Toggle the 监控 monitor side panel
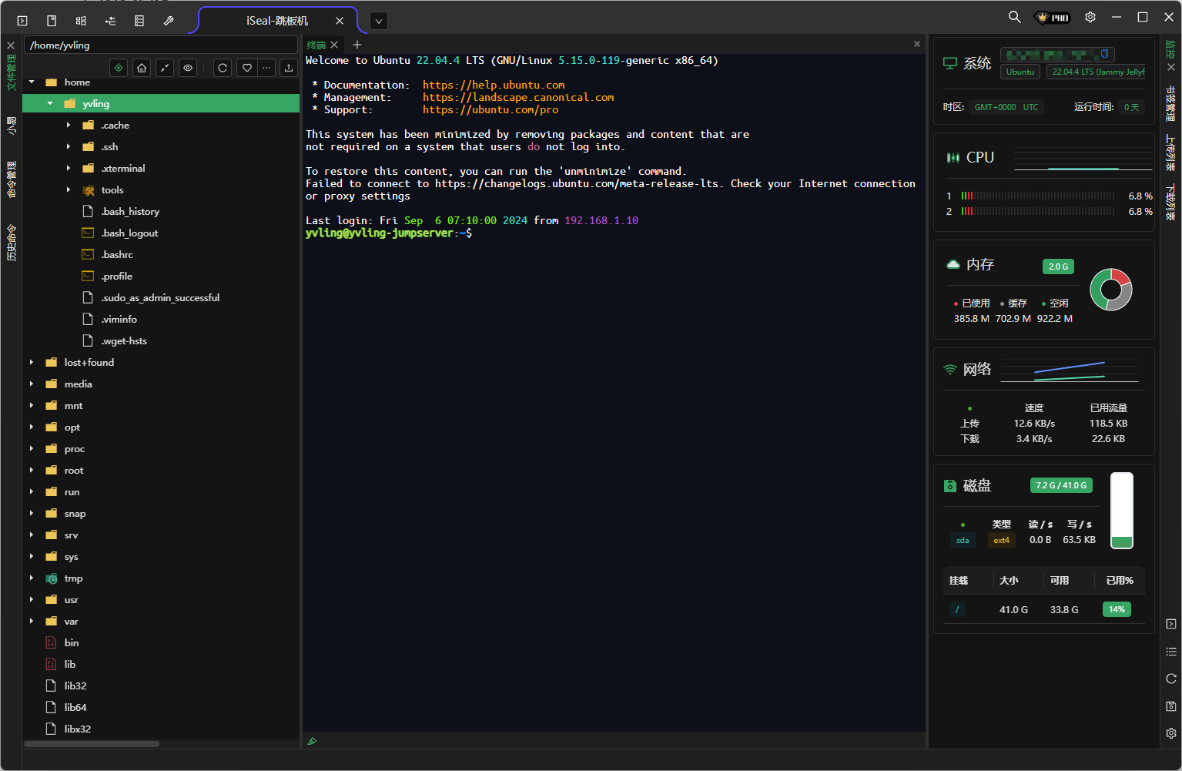Screen dimensions: 1182x771 coord(1170,50)
